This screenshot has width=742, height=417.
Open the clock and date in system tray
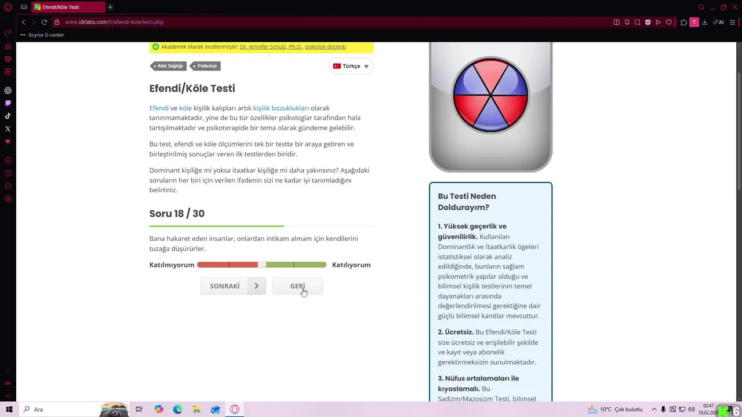pos(708,409)
